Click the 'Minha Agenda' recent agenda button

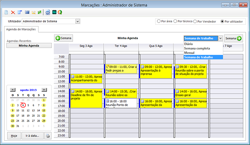coord(29,45)
